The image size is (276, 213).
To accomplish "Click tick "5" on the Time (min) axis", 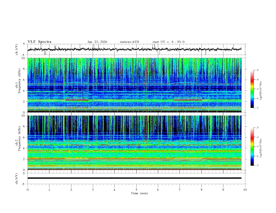I will [136, 190].
